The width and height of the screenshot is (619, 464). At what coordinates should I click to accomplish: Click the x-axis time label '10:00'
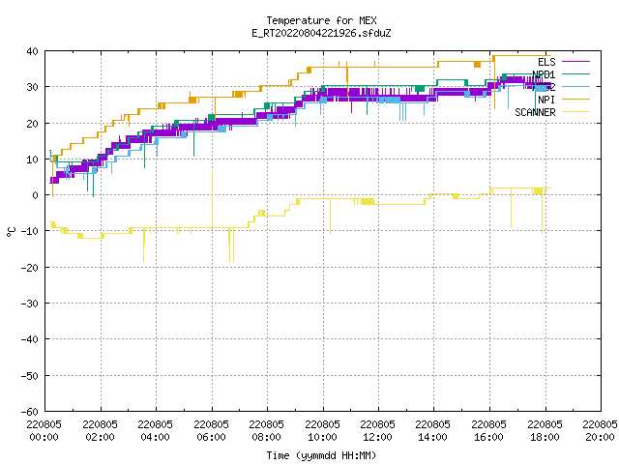click(323, 437)
